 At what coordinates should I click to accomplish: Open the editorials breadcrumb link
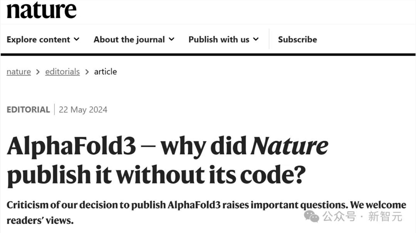[x=62, y=72]
